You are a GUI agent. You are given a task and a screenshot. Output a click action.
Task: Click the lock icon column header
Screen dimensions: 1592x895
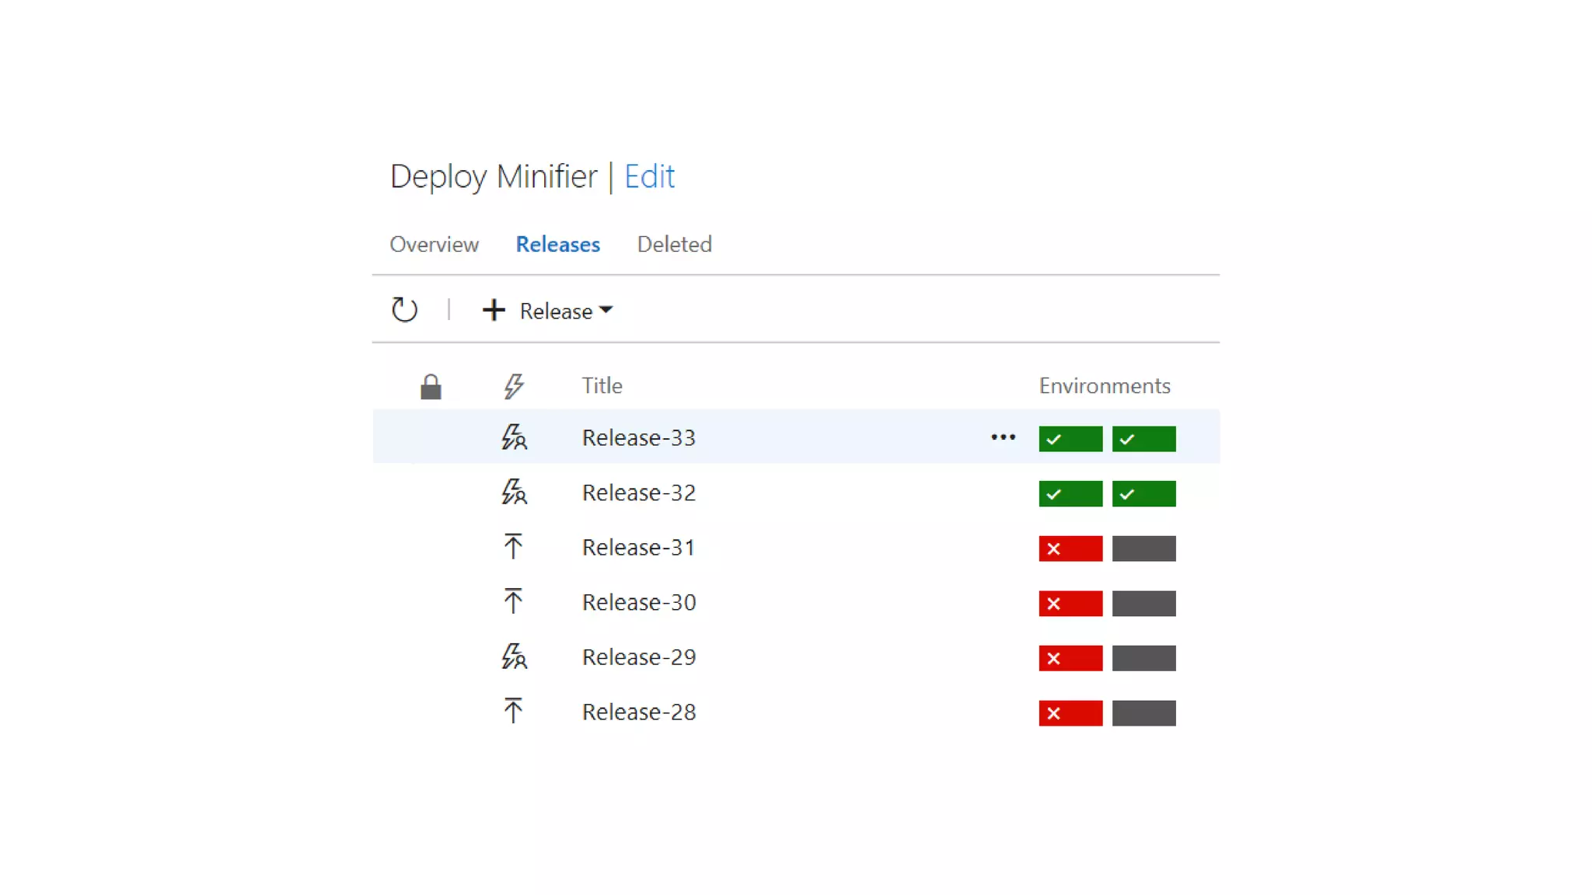(x=431, y=386)
